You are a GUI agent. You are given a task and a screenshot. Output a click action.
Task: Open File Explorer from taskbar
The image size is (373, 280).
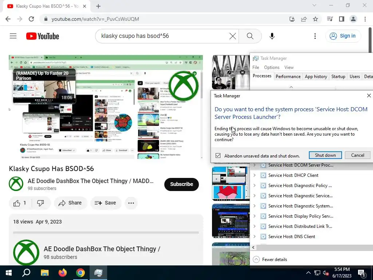(x=44, y=273)
